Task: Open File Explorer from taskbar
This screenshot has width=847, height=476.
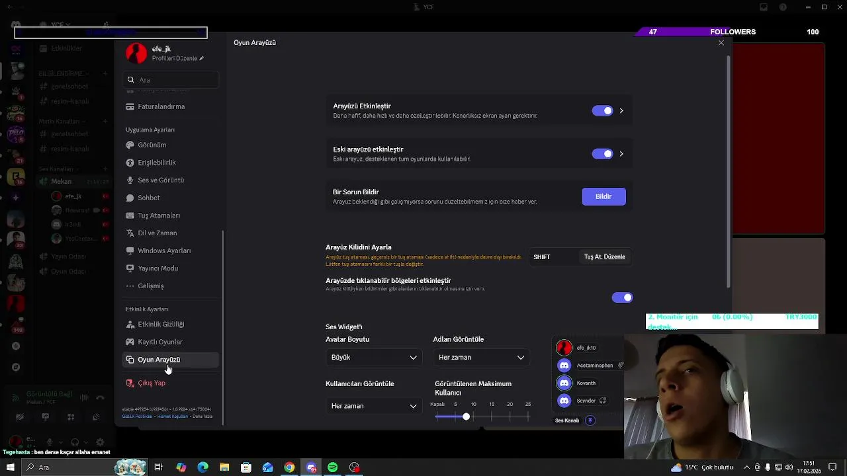Action: click(224, 467)
